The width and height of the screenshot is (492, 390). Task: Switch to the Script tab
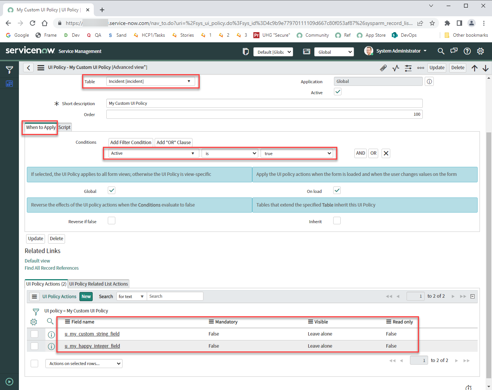click(x=64, y=127)
